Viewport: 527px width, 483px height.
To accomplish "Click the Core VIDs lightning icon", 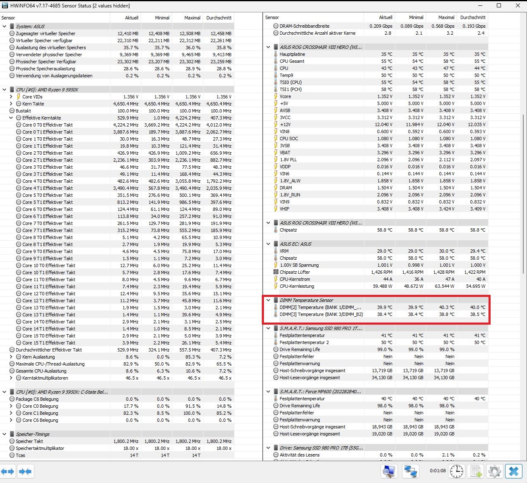I will [19, 97].
